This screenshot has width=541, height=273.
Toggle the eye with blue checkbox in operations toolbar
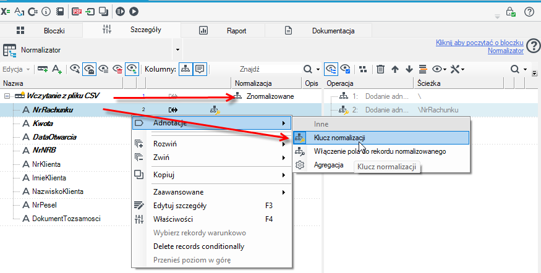pyautogui.click(x=346, y=69)
